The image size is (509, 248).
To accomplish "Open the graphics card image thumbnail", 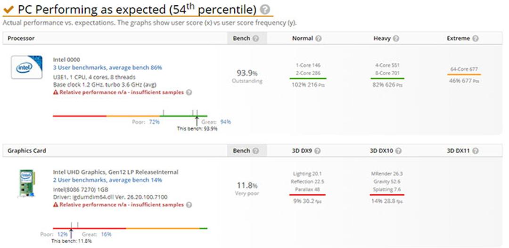I will pos(26,183).
